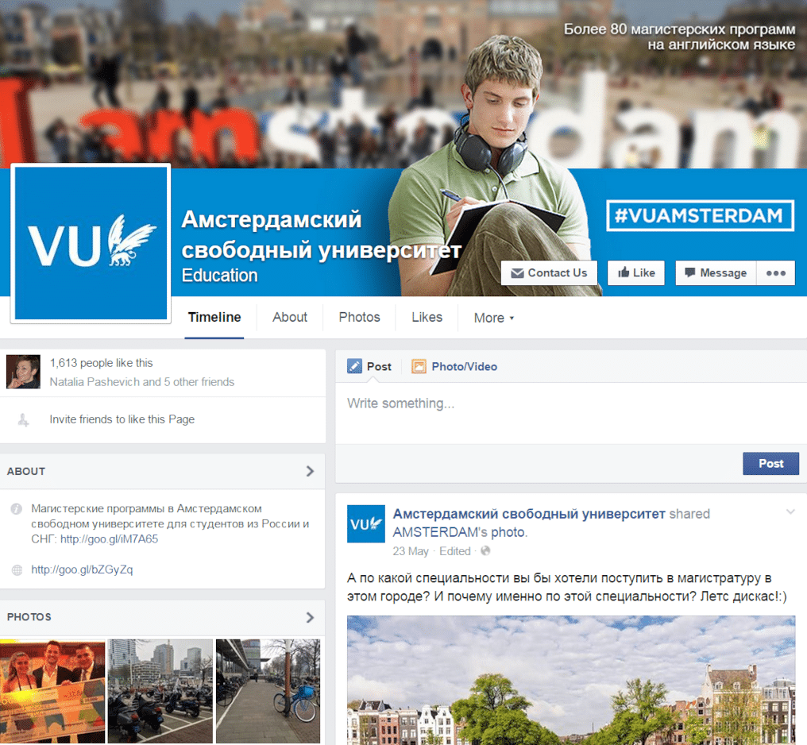Screen dimensions: 807x745
Task: Expand the PHOTOS section chevron
Action: pyautogui.click(x=310, y=617)
